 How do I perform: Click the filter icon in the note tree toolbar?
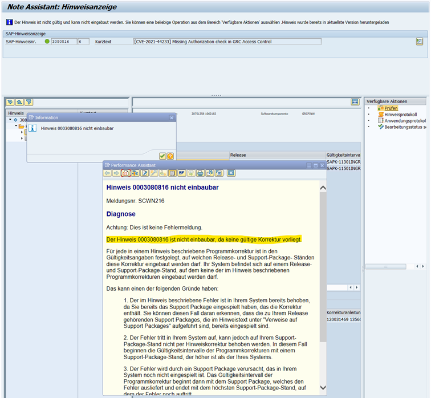[29, 102]
